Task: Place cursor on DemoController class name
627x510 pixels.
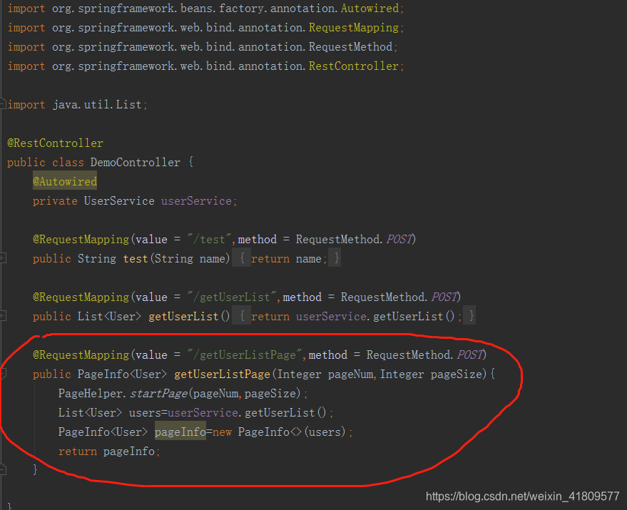Action: 135,163
